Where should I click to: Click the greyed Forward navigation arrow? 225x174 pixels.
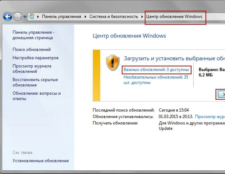(x=18, y=17)
